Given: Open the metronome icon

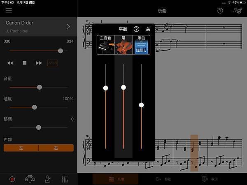Looking at the screenshot, I should point(47,179).
